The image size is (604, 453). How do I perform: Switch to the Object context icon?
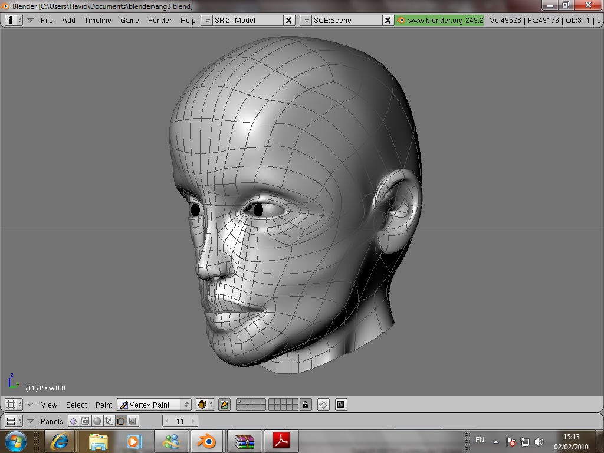[x=109, y=421]
